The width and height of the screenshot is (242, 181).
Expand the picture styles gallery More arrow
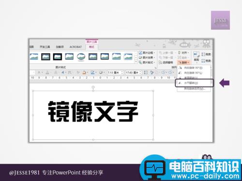click(x=136, y=62)
